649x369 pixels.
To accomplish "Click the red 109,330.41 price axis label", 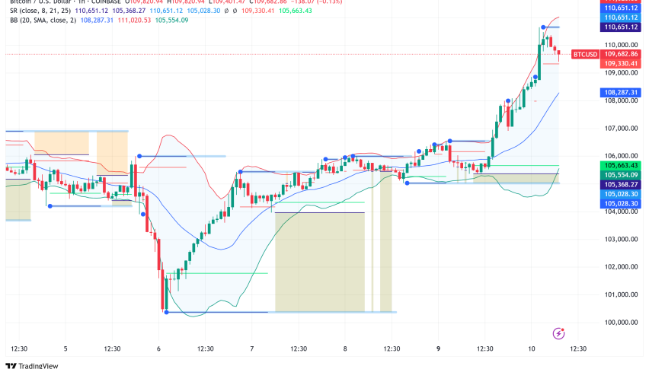I will click(x=621, y=64).
